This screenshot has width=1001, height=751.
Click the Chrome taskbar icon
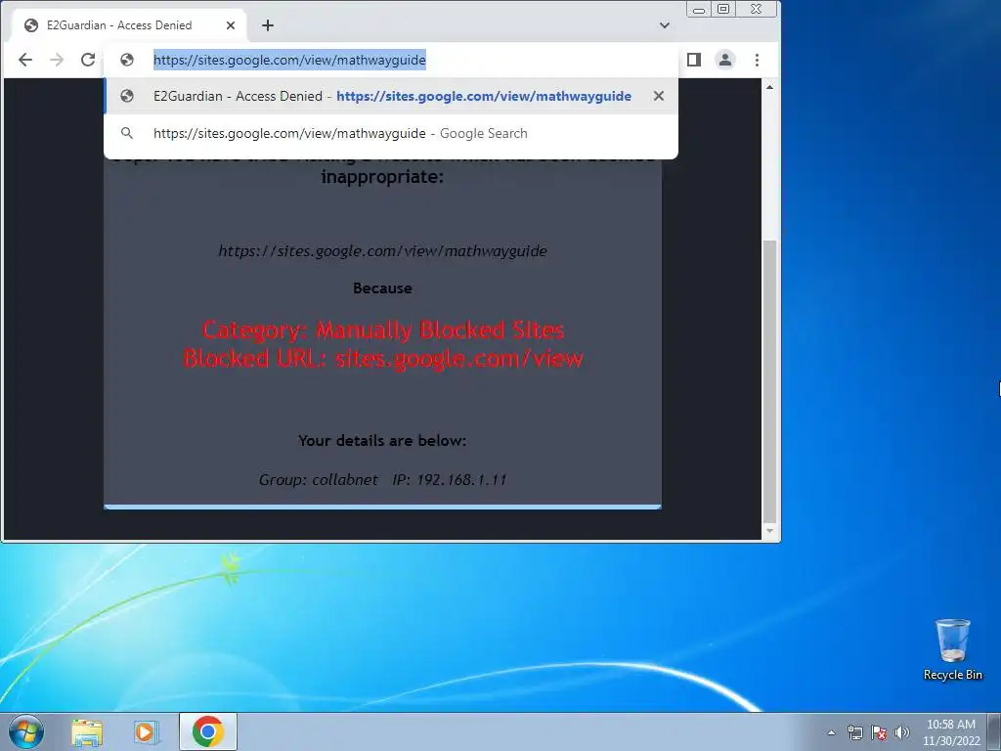208,731
